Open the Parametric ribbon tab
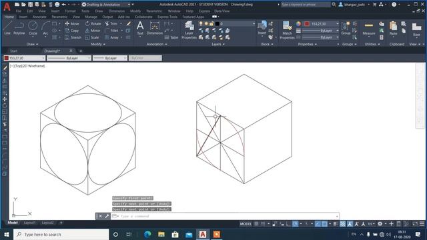The height and width of the screenshot is (240, 427). pos(59,17)
